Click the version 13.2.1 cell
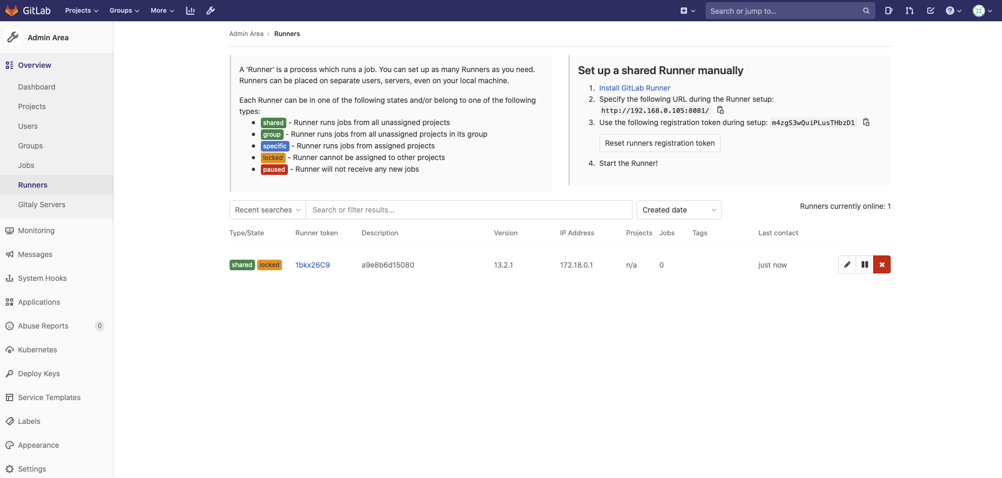Image resolution: width=1002 pixels, height=478 pixels. (504, 265)
